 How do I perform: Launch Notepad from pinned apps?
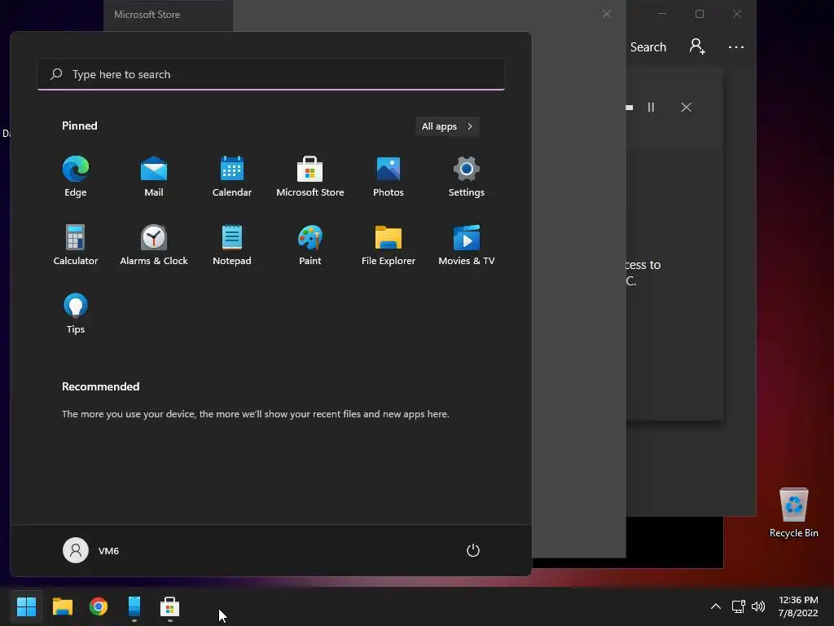tap(232, 245)
